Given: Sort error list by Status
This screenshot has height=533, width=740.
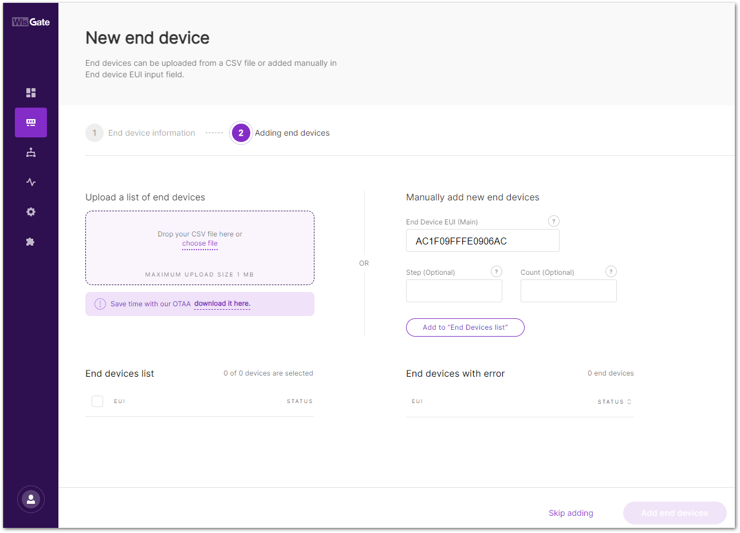Looking at the screenshot, I should [615, 402].
